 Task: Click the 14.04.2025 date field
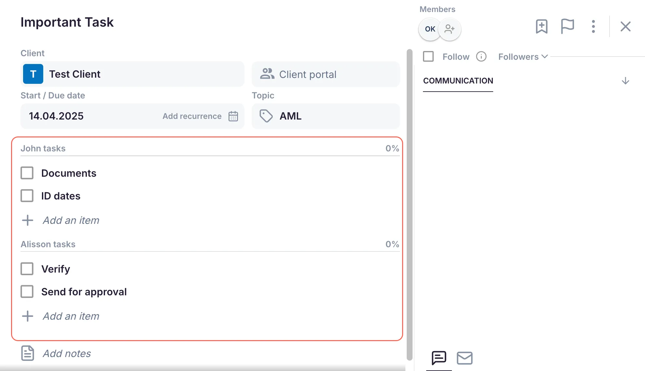pos(56,116)
